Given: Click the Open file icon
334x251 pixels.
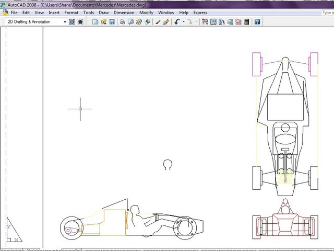Looking at the screenshot, I should tap(103, 22).
